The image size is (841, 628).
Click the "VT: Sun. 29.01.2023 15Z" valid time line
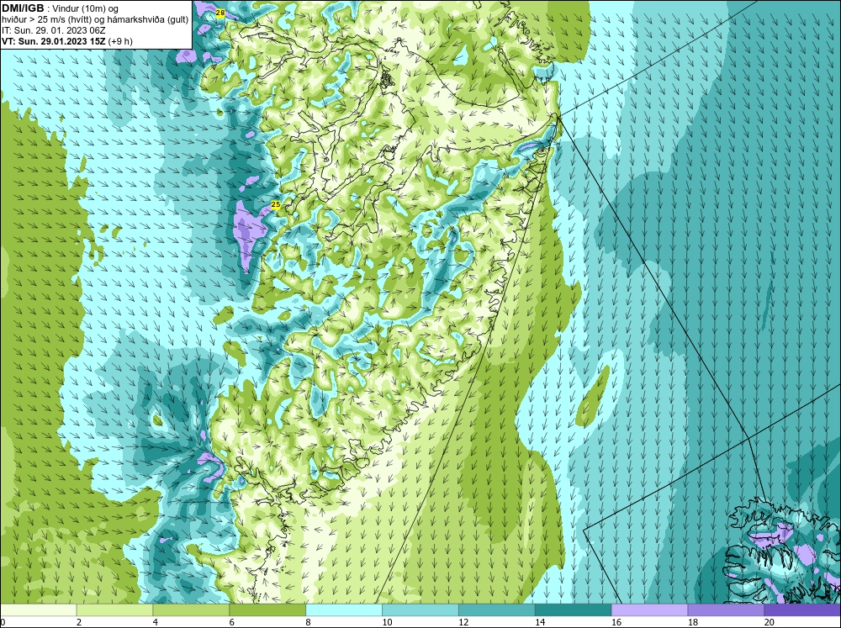point(52,41)
